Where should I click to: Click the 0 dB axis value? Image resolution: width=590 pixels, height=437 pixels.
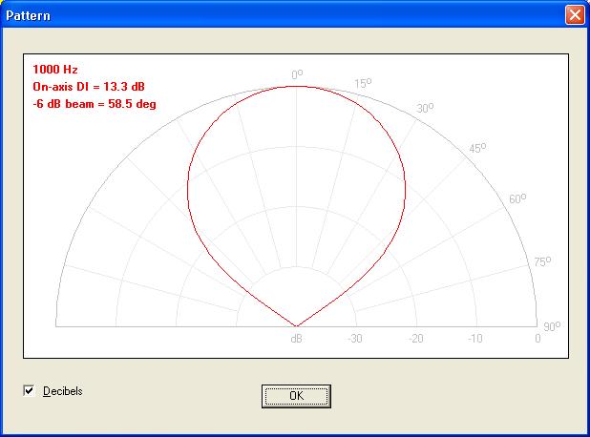click(x=537, y=339)
